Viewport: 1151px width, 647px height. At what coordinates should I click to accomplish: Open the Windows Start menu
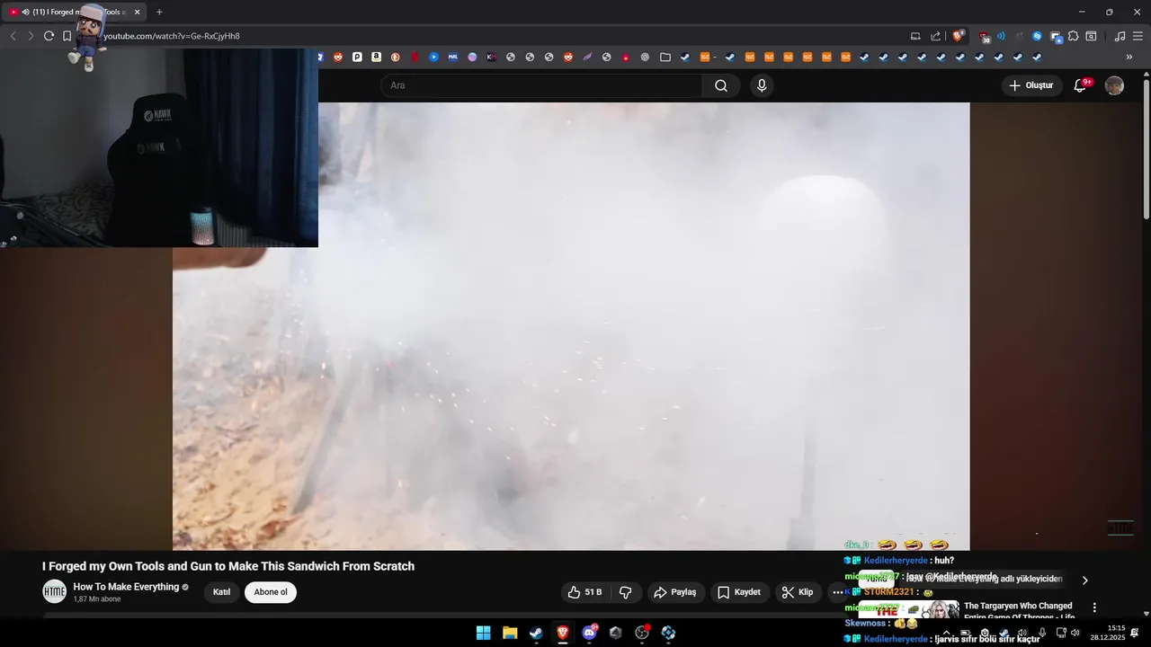point(483,633)
